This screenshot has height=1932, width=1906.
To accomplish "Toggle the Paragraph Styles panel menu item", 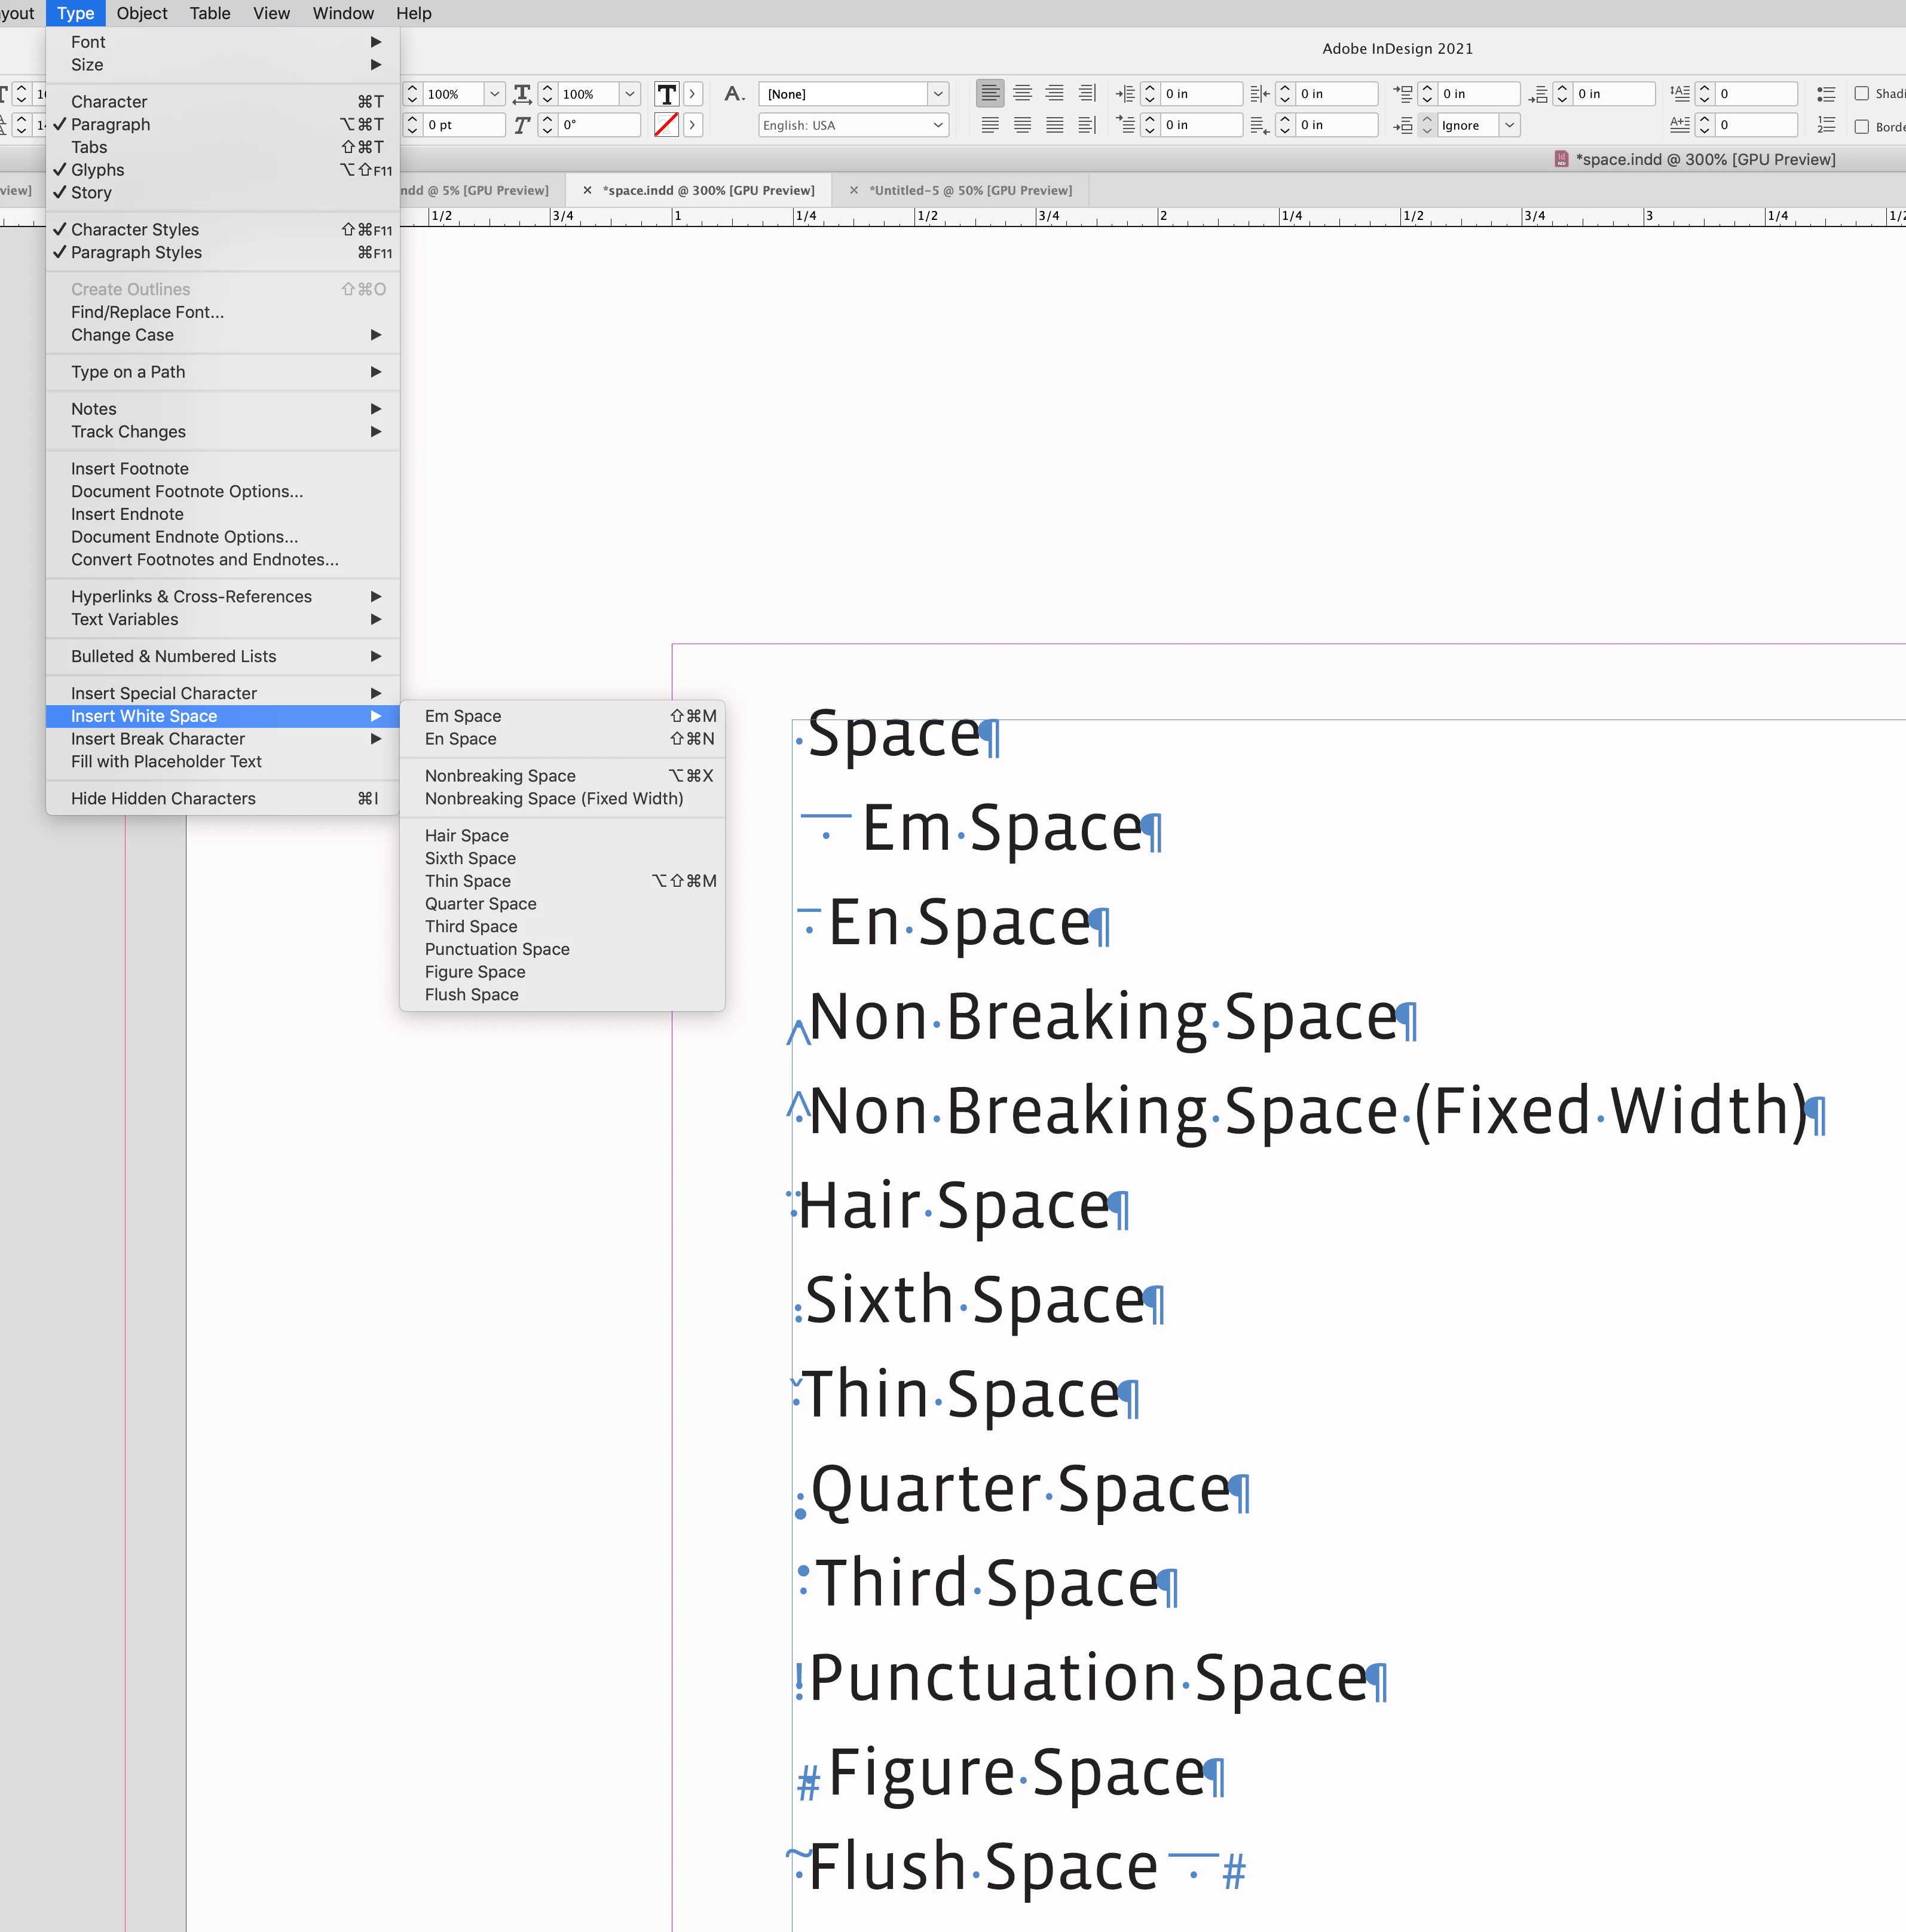I will coord(136,253).
